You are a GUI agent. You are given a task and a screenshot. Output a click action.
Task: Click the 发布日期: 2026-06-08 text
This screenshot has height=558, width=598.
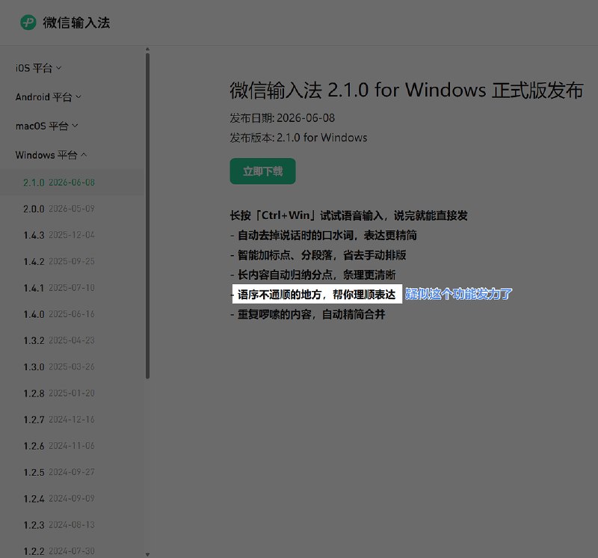[x=283, y=118]
